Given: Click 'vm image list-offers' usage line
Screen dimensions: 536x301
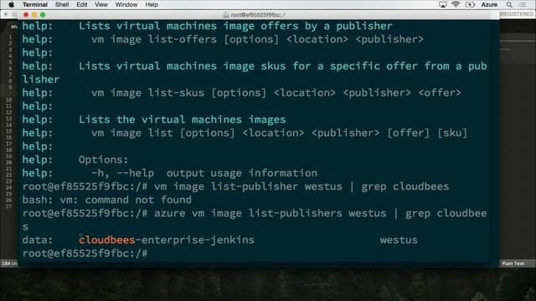Looking at the screenshot, I should [257, 39].
